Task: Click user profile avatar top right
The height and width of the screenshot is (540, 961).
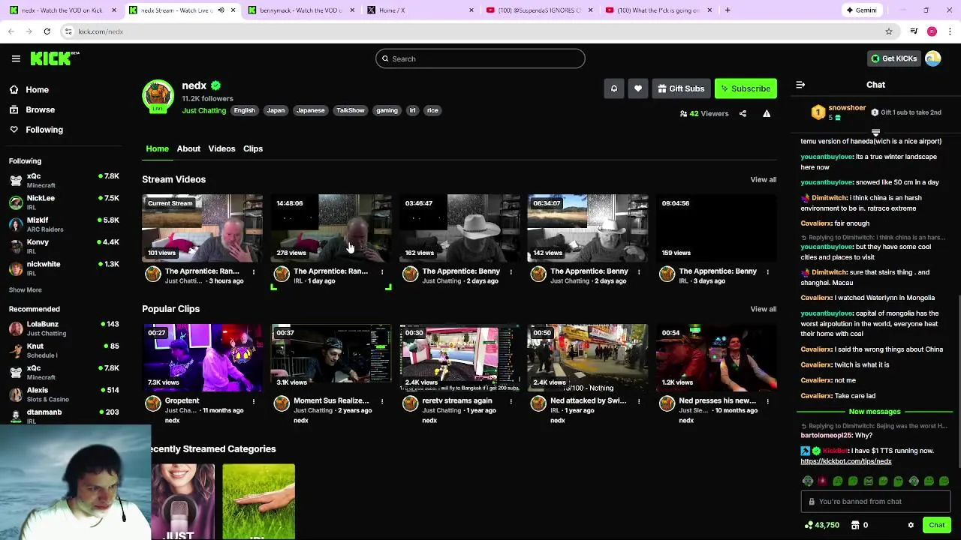Action: click(x=933, y=58)
